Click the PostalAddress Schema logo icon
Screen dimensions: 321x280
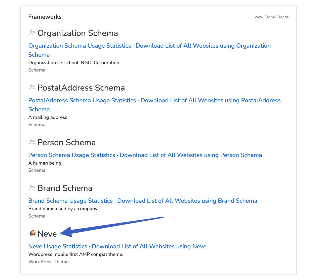click(32, 87)
